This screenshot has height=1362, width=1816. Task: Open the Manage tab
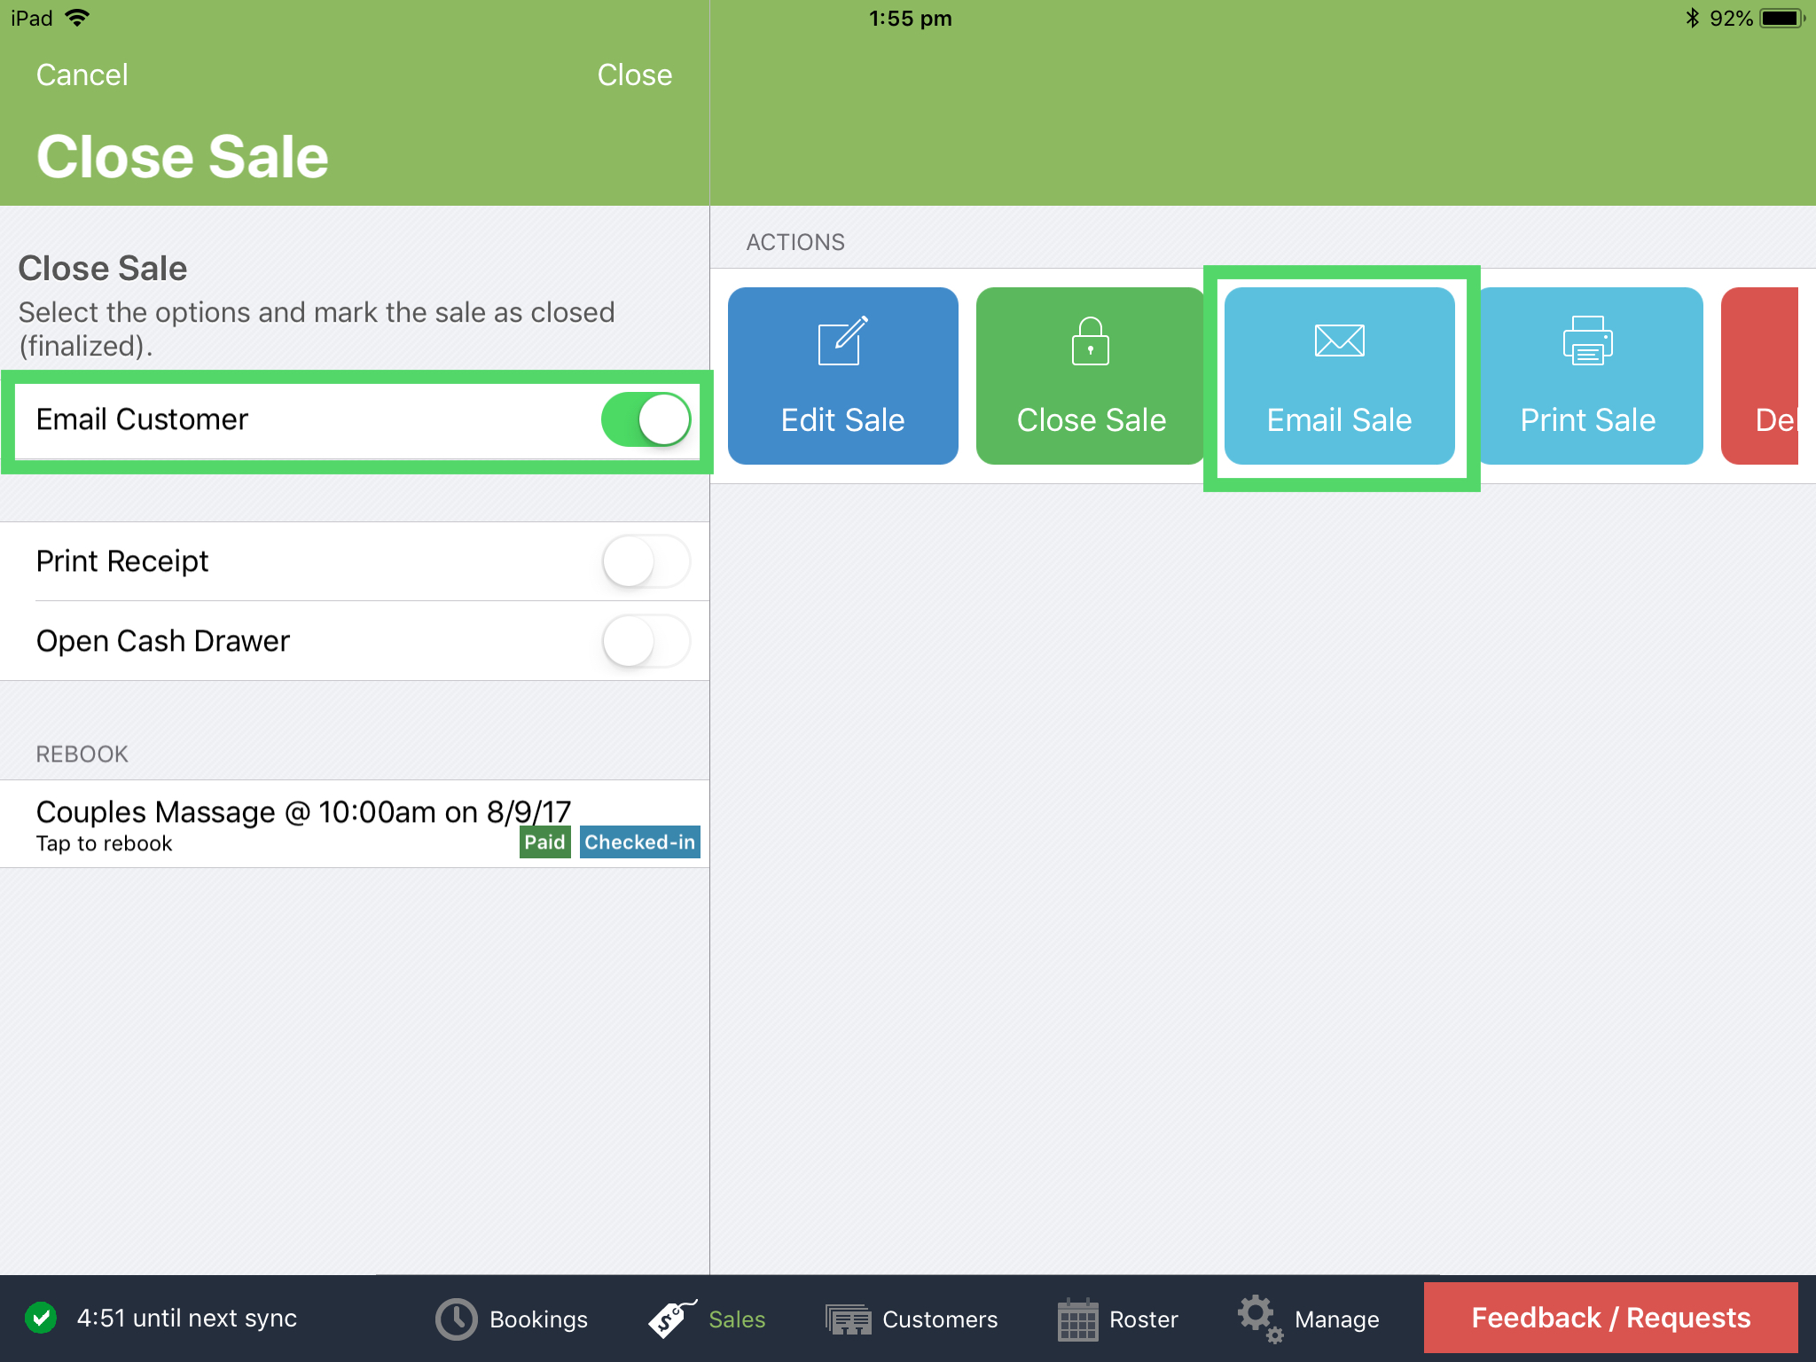1309,1319
